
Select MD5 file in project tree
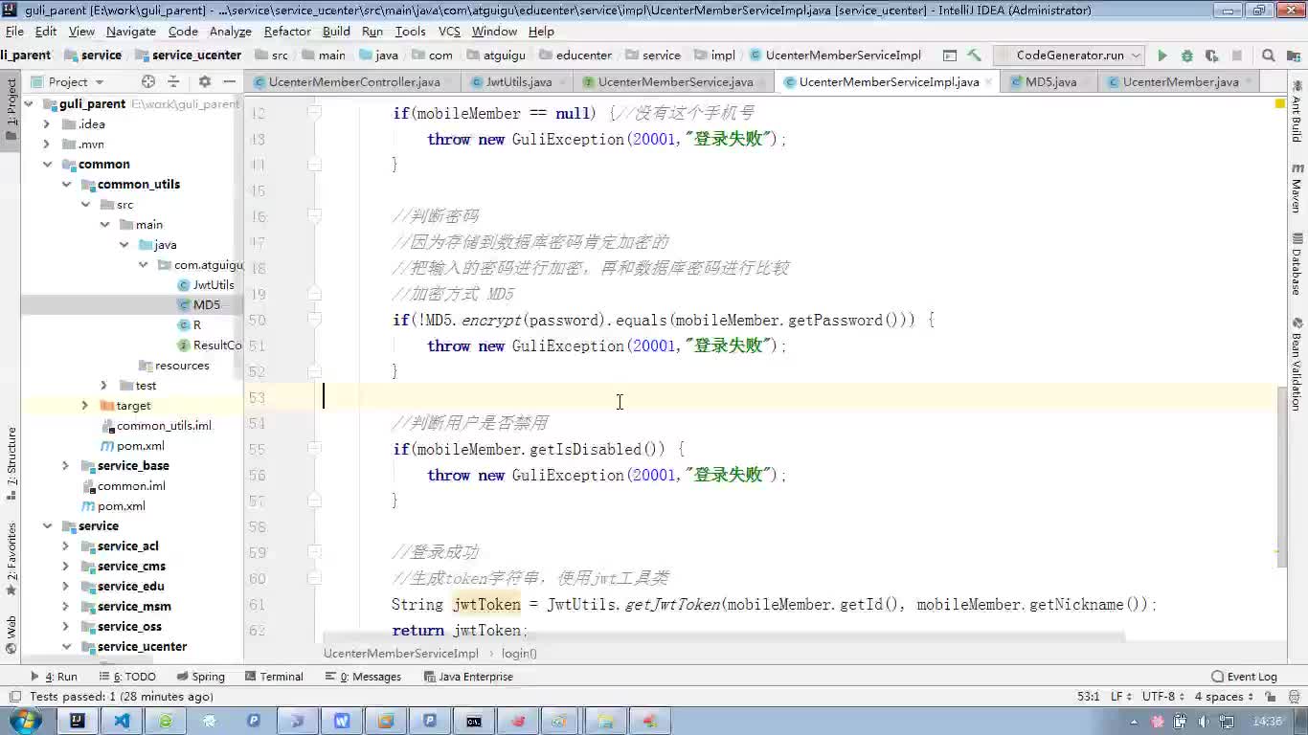[206, 304]
